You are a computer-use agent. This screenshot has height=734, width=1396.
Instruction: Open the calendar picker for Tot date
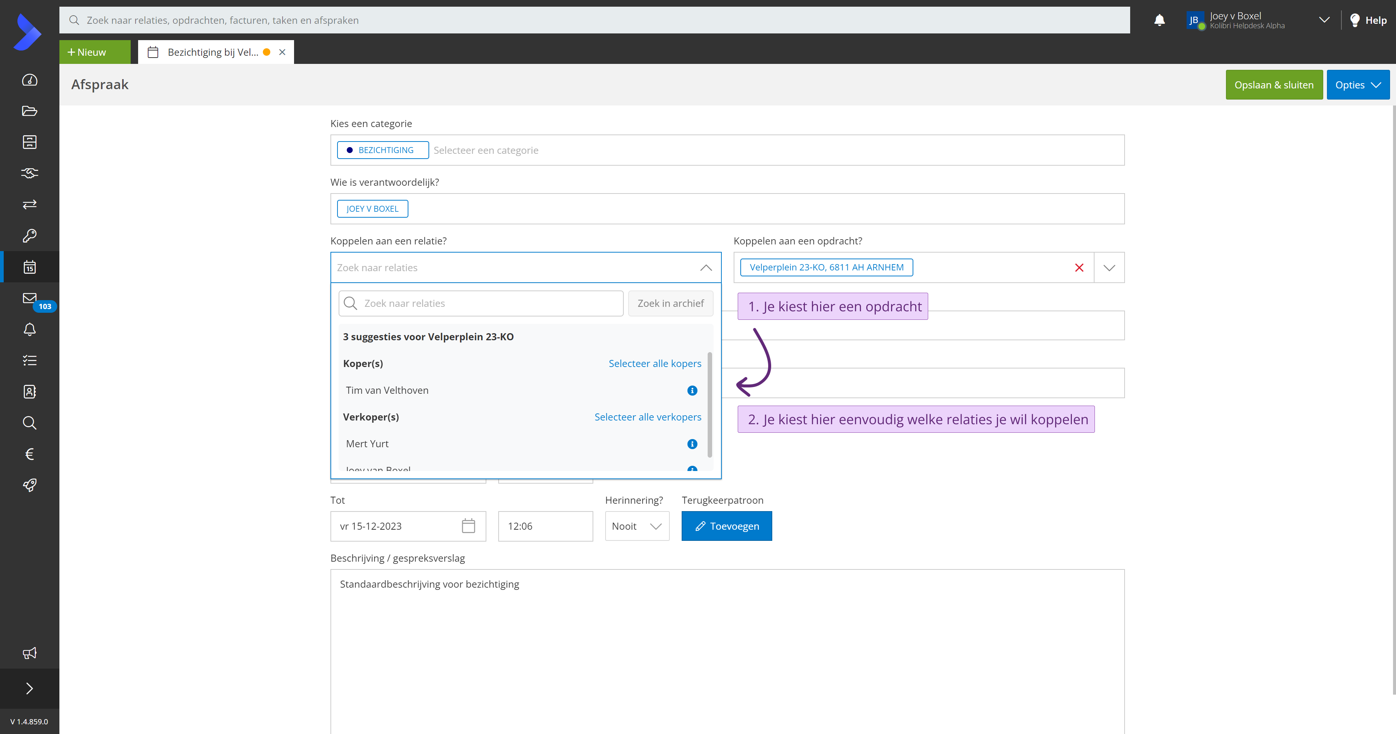(x=468, y=526)
